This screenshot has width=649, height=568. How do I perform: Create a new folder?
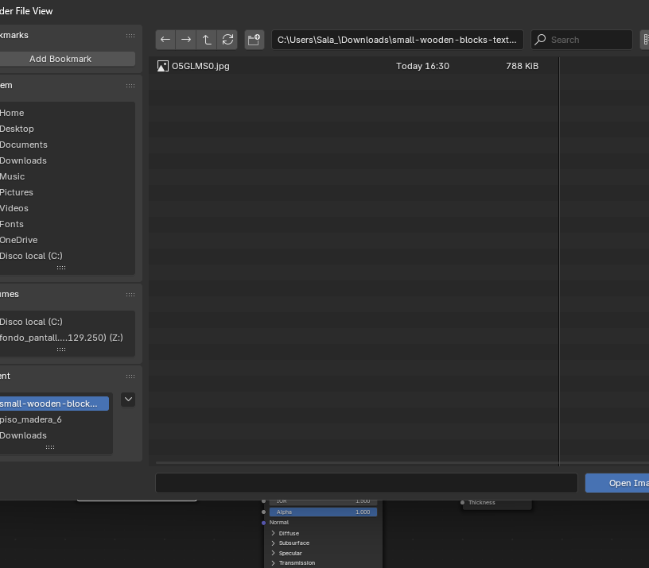(255, 40)
